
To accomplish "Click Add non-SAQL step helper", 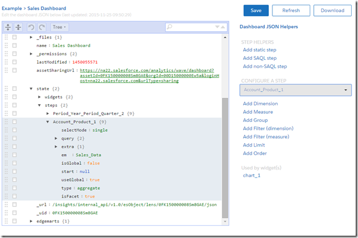I will click(x=265, y=66).
